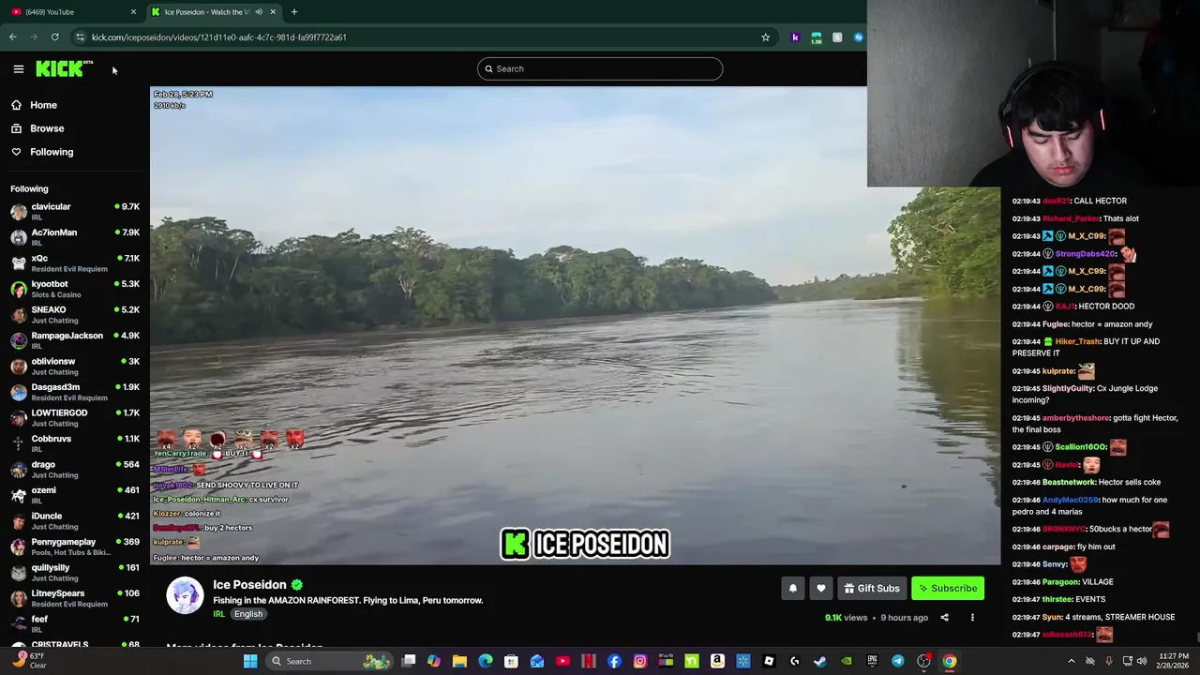1200x675 pixels.
Task: Toggle the Kick sidebar hamburger menu
Action: [18, 68]
